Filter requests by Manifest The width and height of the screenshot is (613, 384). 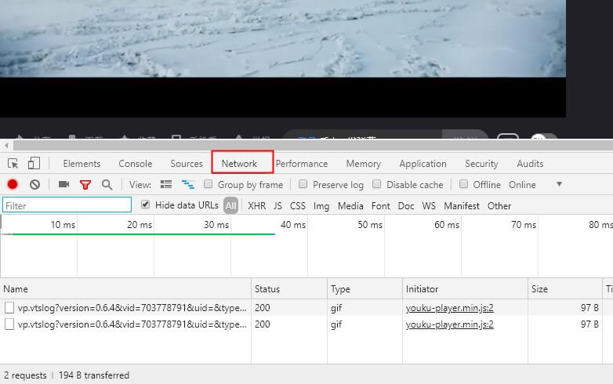[x=462, y=206]
